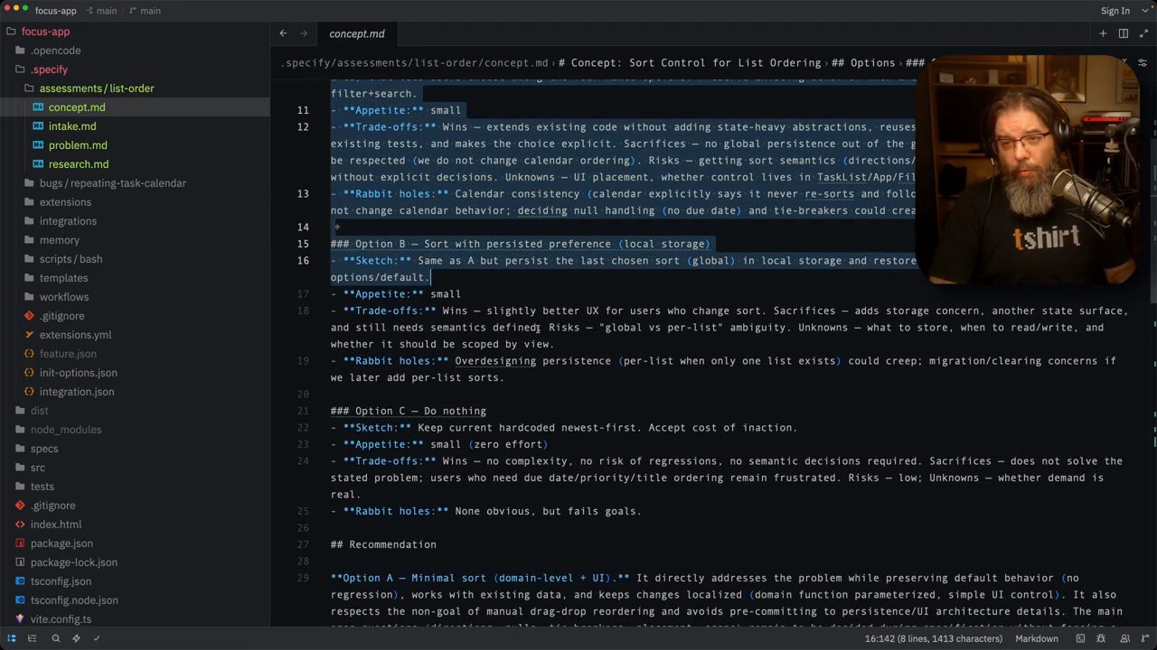
Task: Open editor controls settings icon
Action: 1143,62
